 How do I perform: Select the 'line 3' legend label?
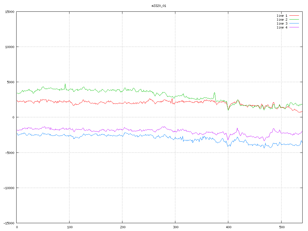[x=282, y=23]
